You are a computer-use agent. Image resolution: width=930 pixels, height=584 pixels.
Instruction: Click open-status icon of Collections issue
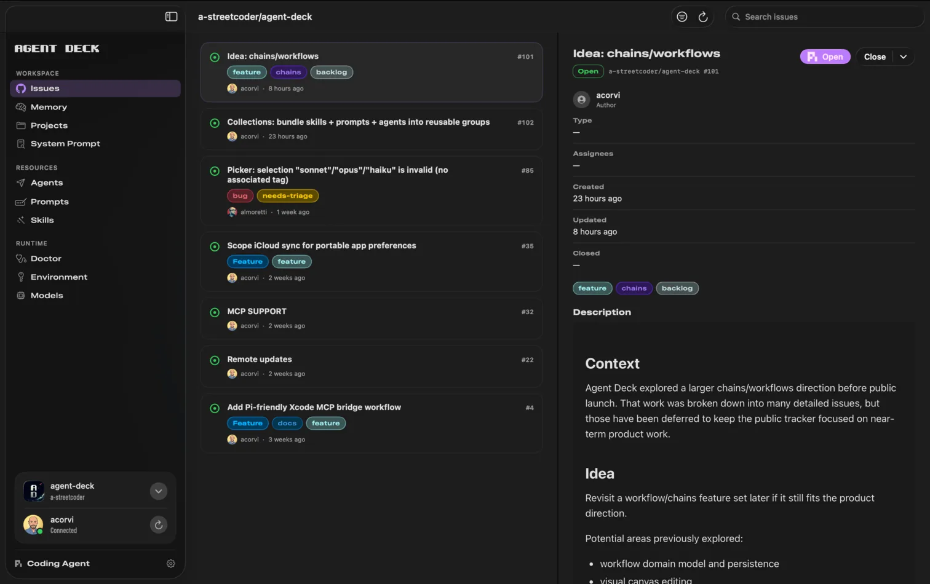tap(215, 123)
